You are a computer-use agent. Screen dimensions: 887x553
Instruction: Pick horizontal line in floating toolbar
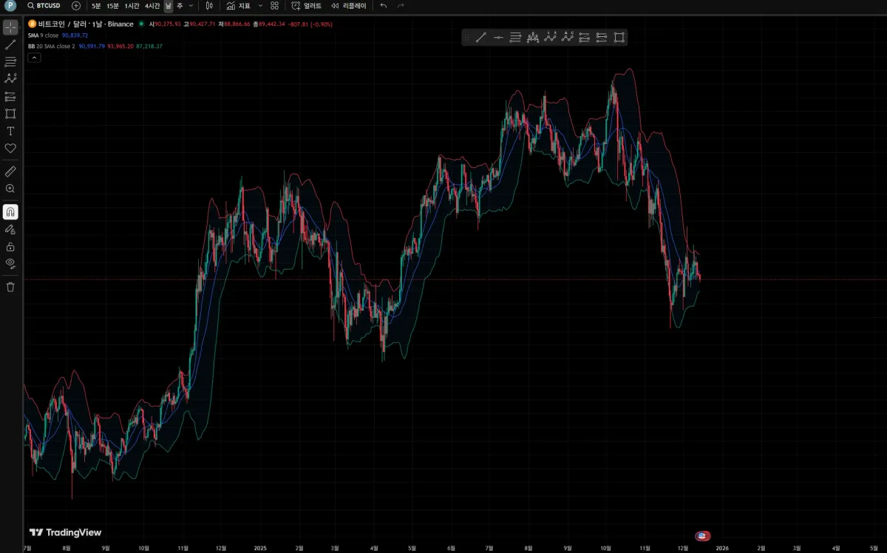498,37
